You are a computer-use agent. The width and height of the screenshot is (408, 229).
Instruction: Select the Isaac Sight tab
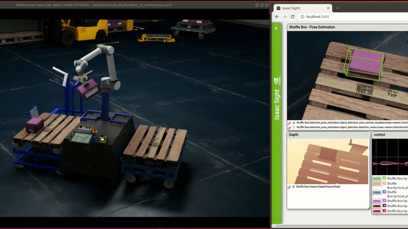303,8
